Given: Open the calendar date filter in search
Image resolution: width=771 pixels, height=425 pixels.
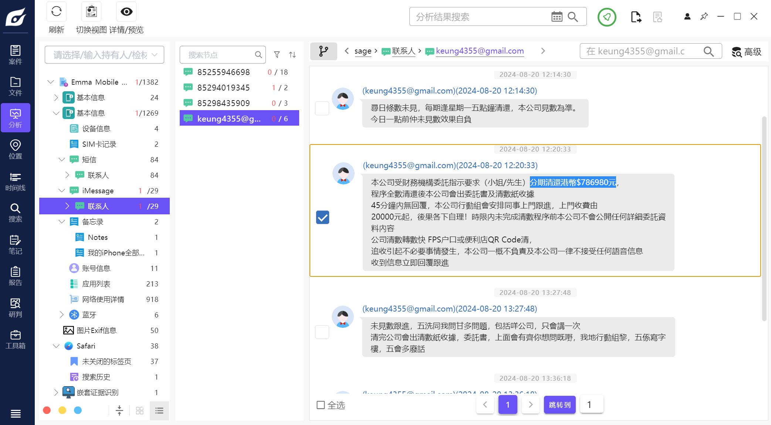Looking at the screenshot, I should [557, 17].
